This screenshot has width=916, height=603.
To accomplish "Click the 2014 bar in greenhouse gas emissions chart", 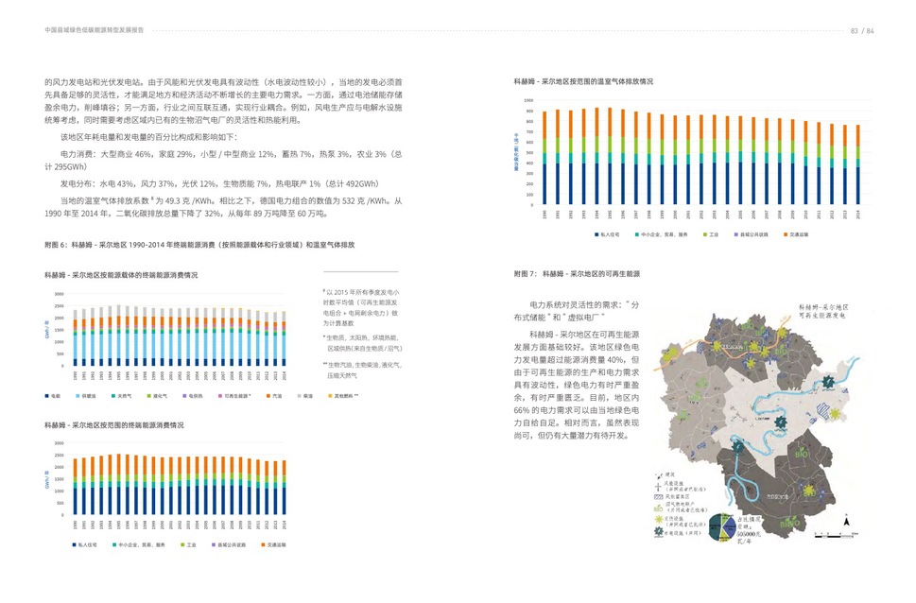I will 857,164.
